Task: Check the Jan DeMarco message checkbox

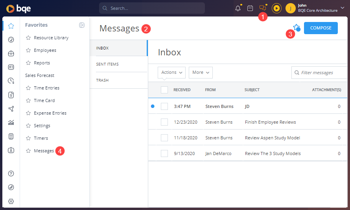Action: coord(164,153)
